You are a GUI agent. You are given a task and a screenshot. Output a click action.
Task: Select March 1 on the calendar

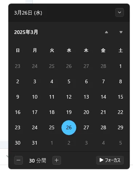click(x=120, y=66)
